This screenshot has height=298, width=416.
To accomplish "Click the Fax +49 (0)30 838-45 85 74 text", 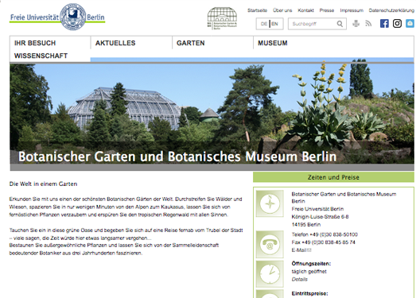I will [323, 242].
